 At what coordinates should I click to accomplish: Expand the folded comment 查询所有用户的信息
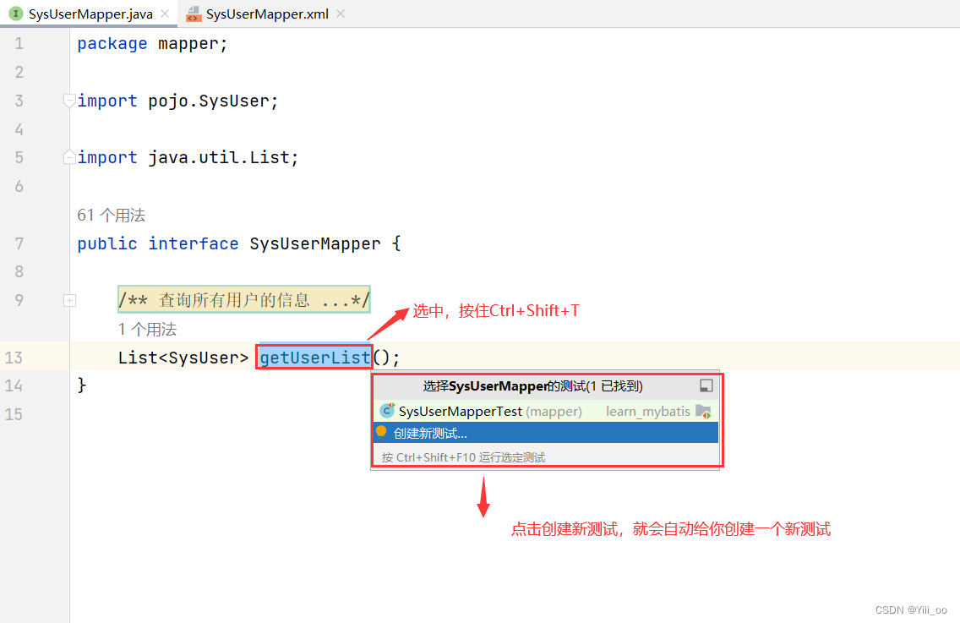[x=244, y=298]
